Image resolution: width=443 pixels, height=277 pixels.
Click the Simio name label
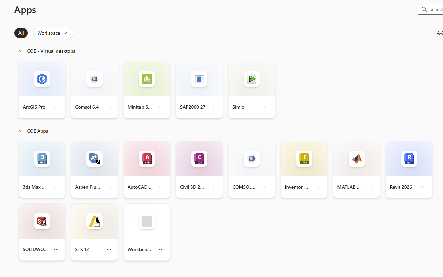tap(238, 107)
